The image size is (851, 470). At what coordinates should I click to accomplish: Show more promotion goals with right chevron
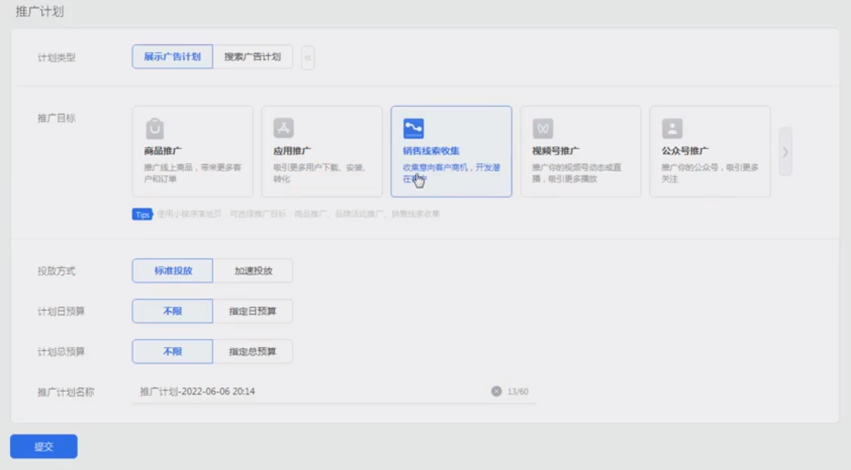tap(785, 152)
